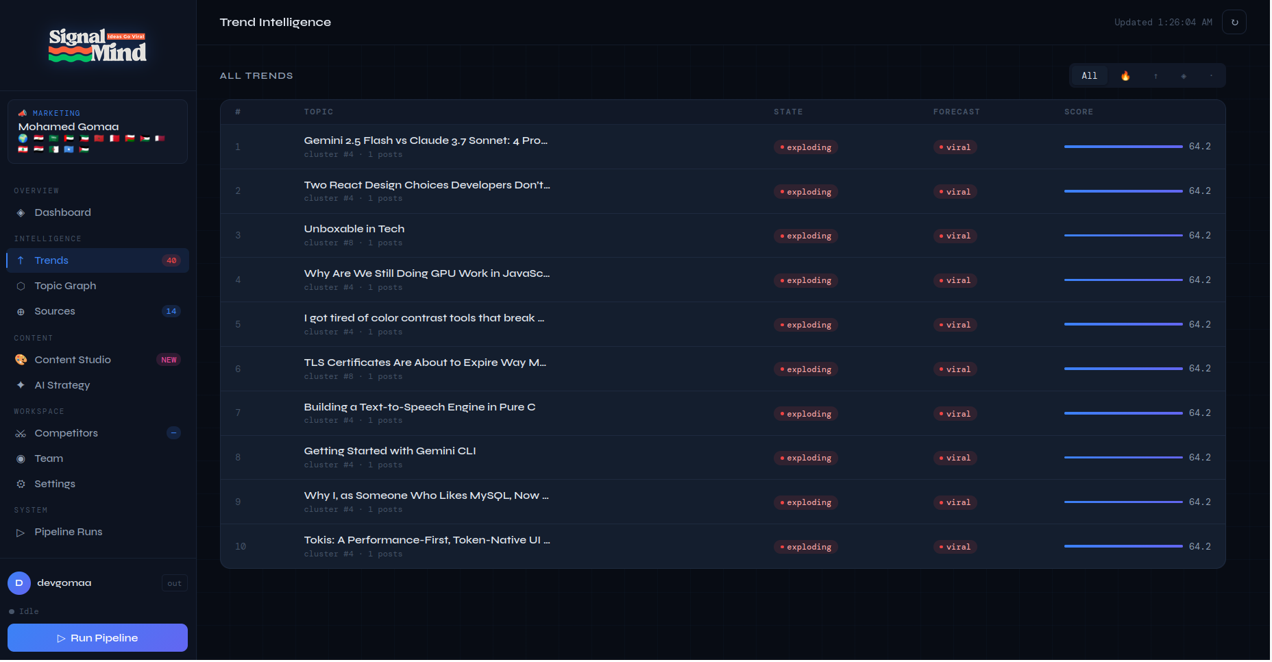Click the refresh icon next to Updated time
The width and height of the screenshot is (1272, 662).
point(1235,22)
